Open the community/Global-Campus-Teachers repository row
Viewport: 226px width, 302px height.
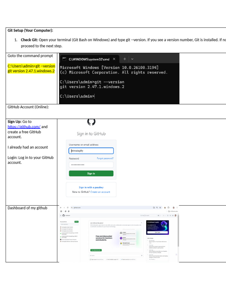[x=69, y=239]
